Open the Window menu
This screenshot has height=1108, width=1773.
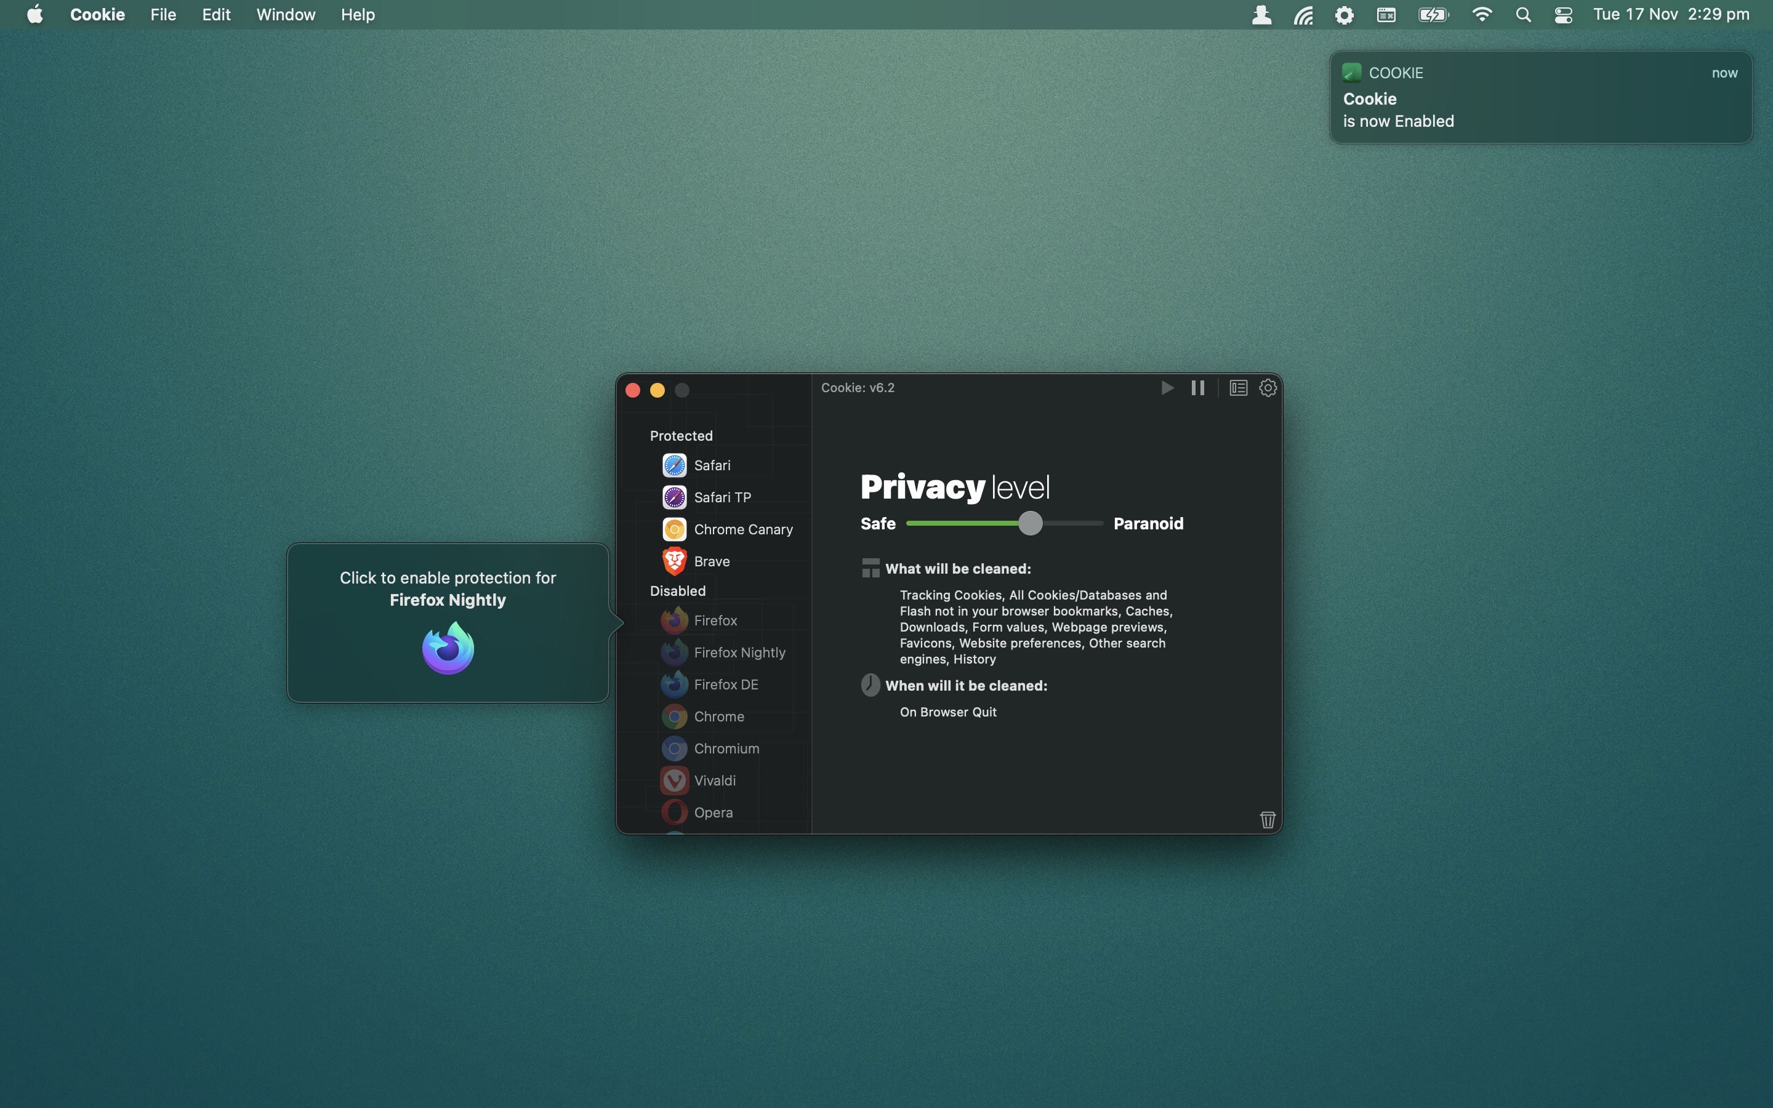point(286,15)
